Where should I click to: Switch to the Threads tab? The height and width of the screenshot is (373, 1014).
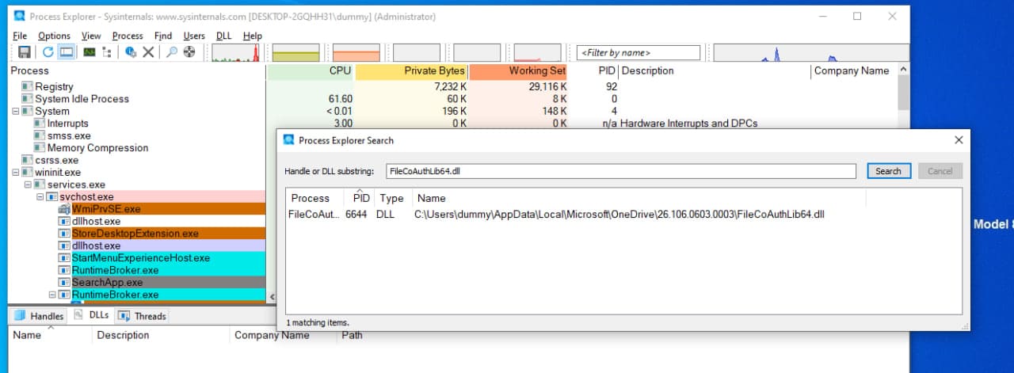142,316
